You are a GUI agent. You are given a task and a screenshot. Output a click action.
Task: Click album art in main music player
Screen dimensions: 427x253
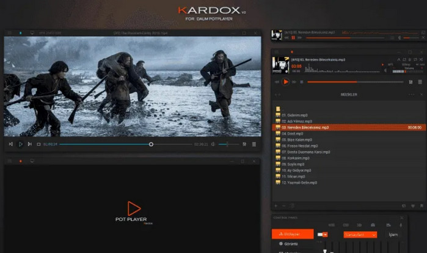[281, 65]
